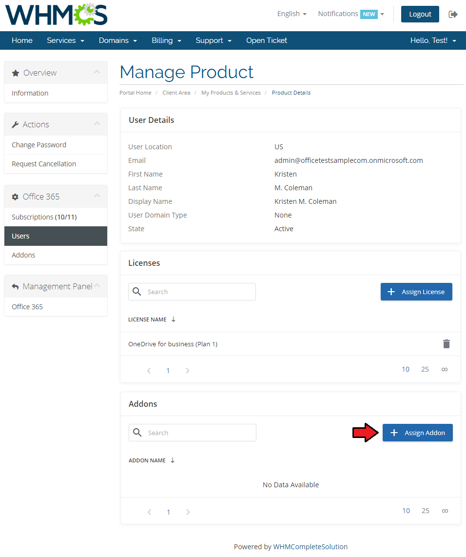Open Ticket from the navigation bar
The width and height of the screenshot is (466, 557).
click(x=267, y=40)
